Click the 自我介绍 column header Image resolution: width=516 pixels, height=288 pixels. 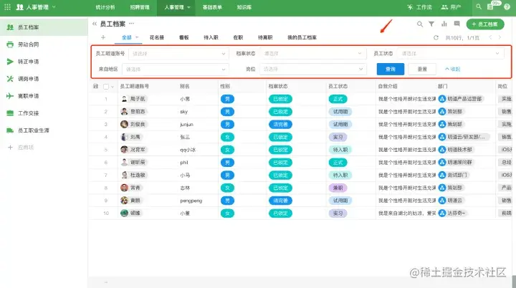pyautogui.click(x=388, y=86)
